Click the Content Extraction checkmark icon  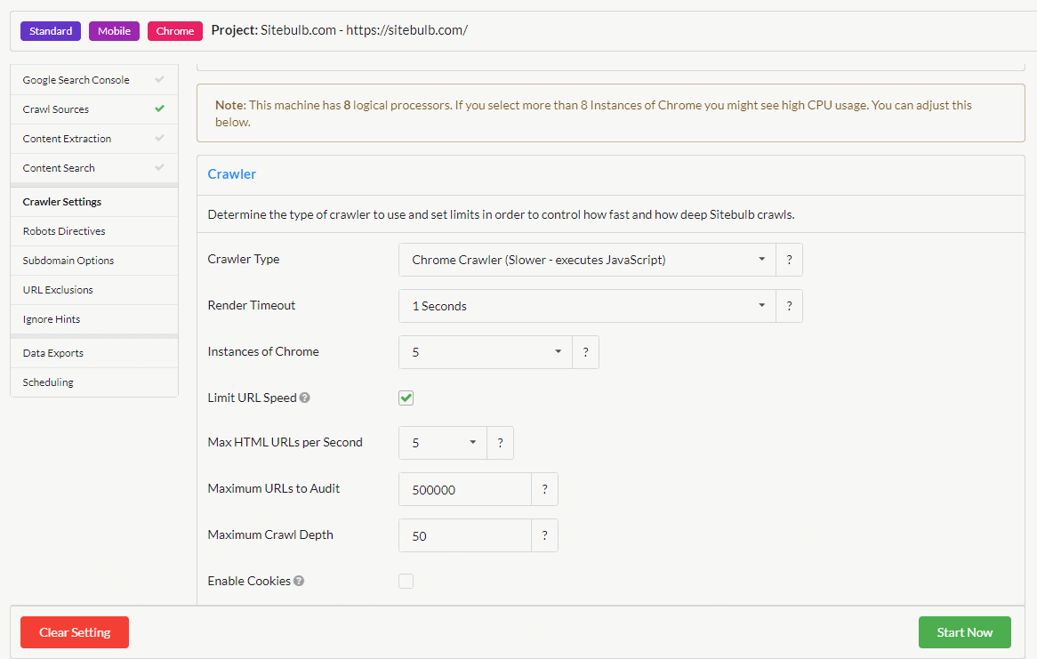pos(159,138)
